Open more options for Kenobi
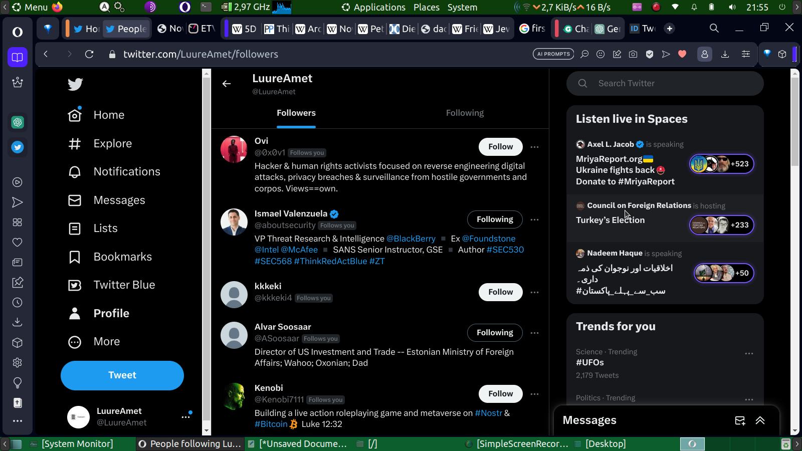 tap(535, 394)
